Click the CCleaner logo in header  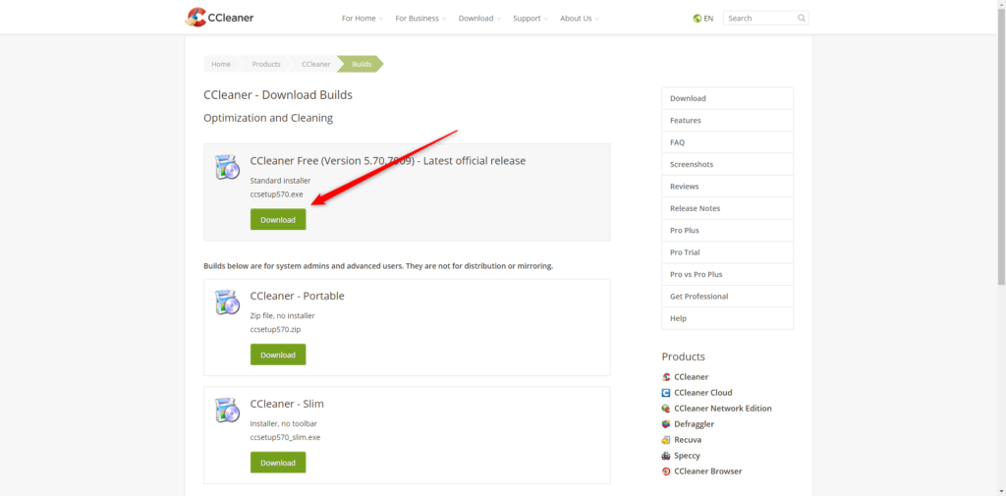click(x=221, y=18)
